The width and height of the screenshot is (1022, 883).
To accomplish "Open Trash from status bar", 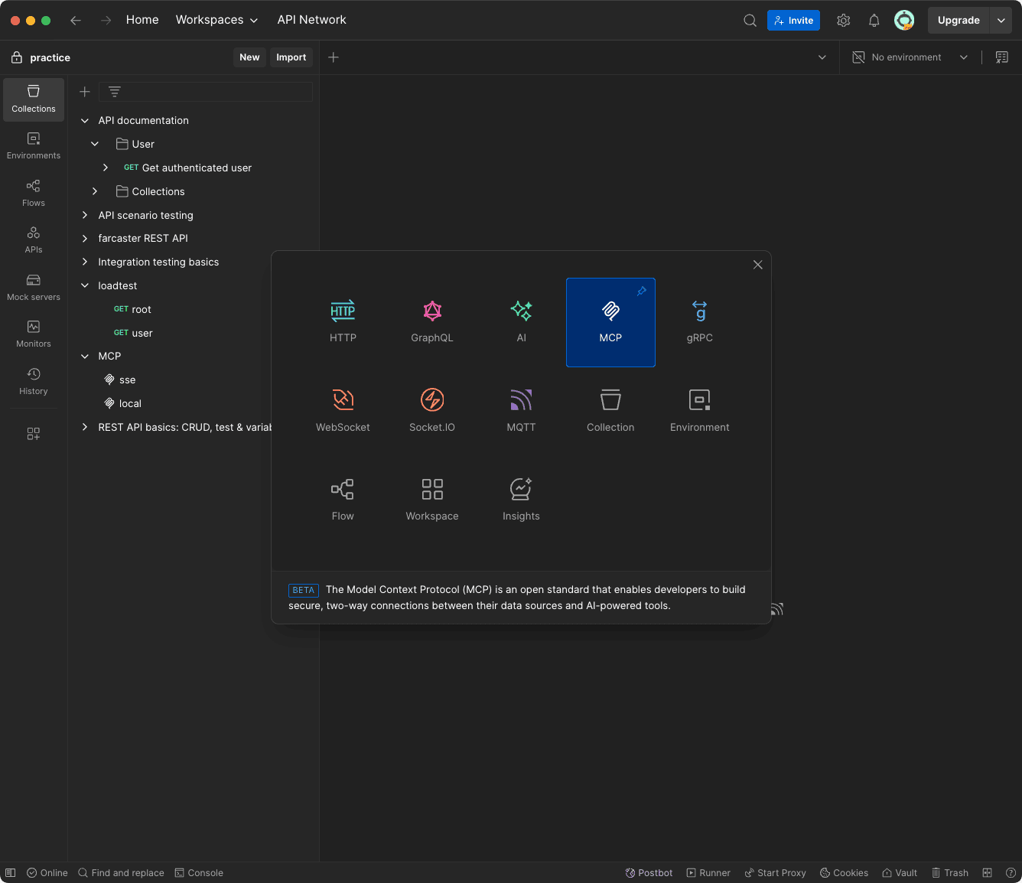I will click(x=949, y=873).
